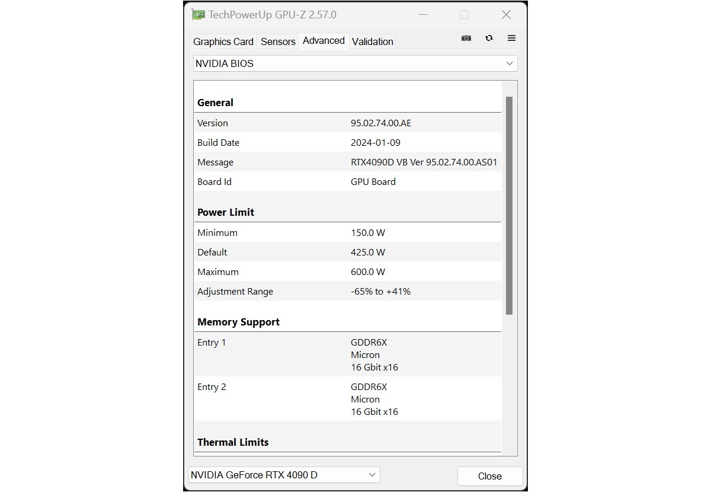Minimize the GPU-Z window
This screenshot has width=711, height=492.
click(x=423, y=15)
